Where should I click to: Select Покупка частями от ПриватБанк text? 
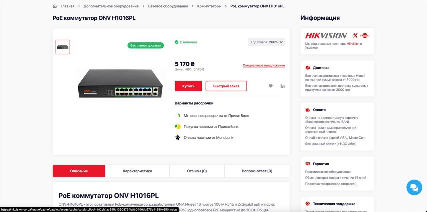click(x=211, y=127)
